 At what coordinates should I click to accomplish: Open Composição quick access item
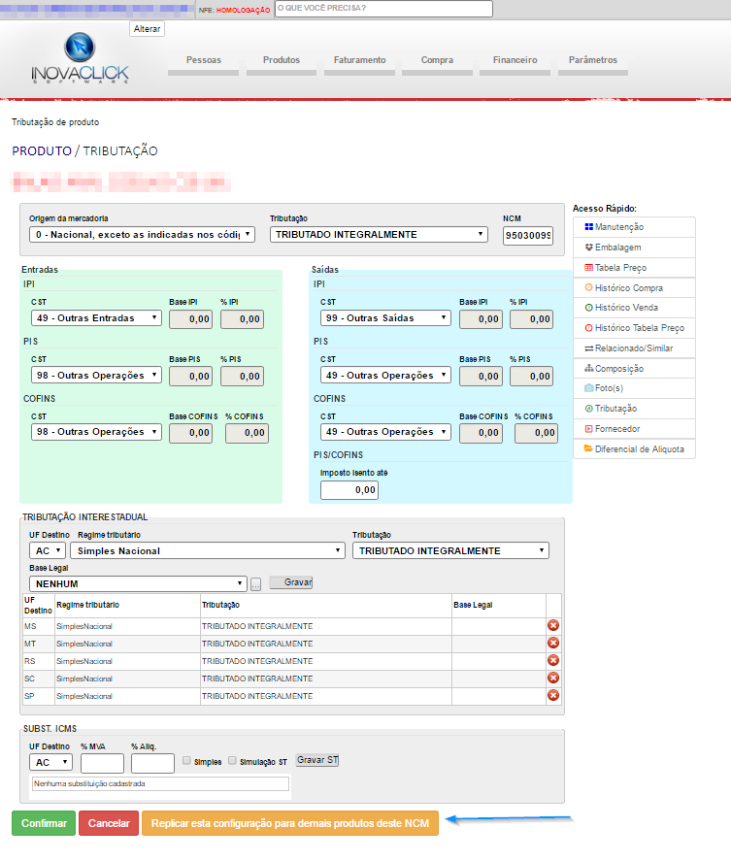[x=634, y=369]
